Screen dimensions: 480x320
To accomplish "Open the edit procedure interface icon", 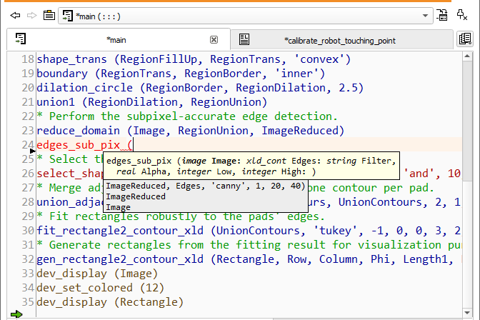I will (442, 15).
